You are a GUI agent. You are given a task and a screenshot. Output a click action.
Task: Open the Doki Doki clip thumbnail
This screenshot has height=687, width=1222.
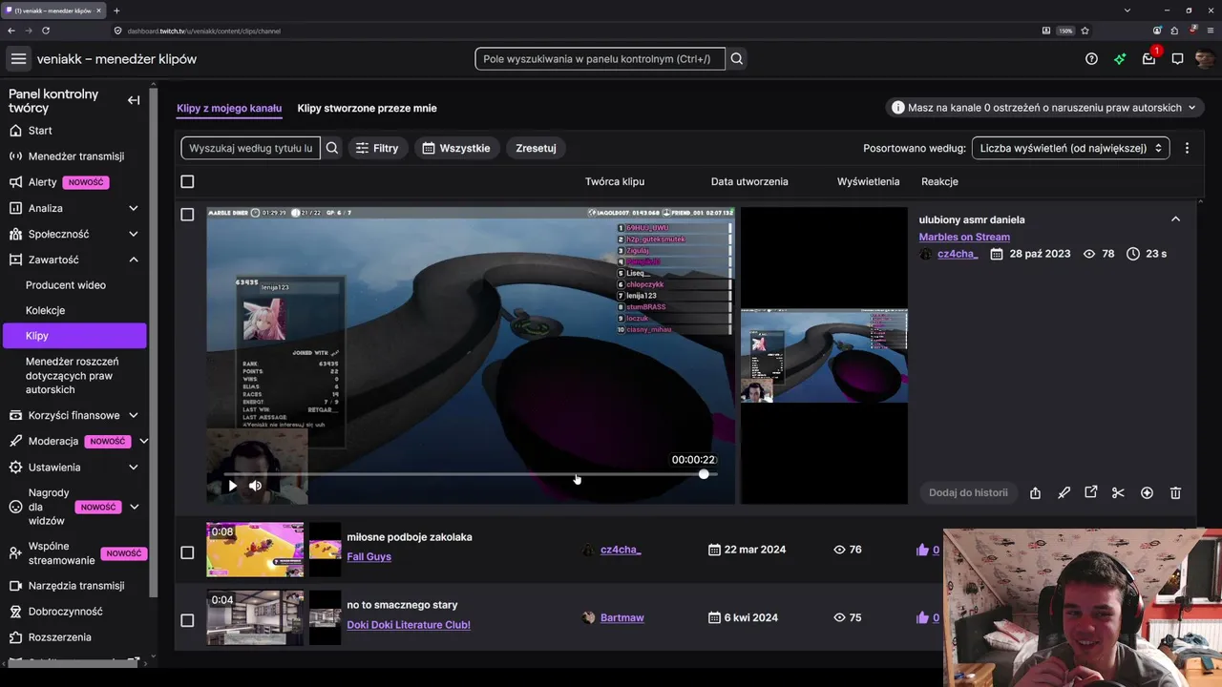[255, 617]
